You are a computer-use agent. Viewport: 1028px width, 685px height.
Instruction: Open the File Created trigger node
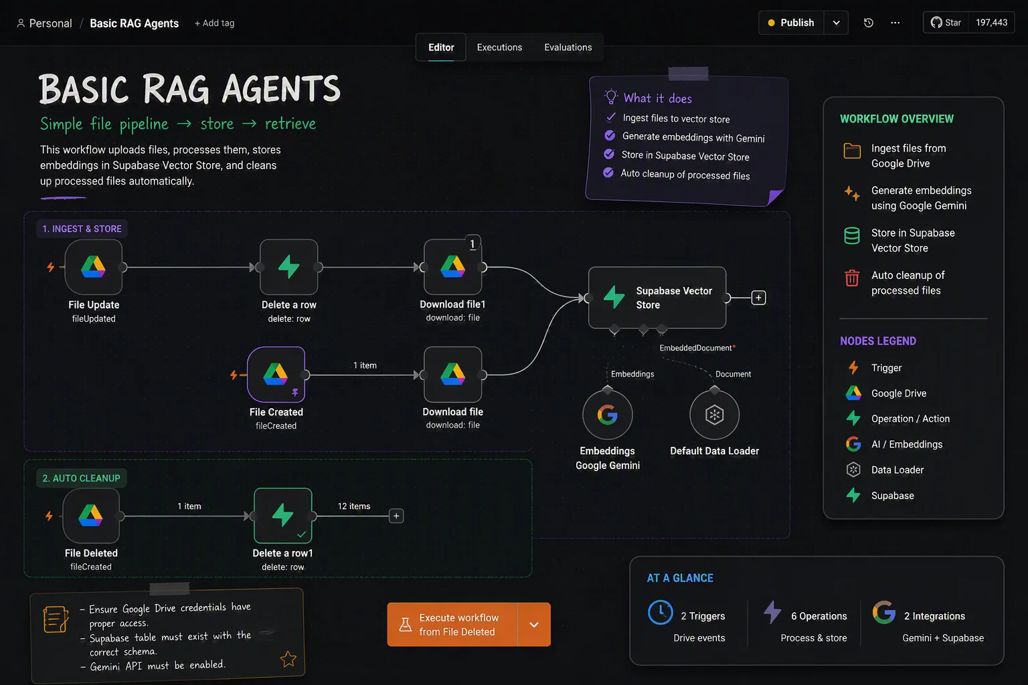[276, 375]
